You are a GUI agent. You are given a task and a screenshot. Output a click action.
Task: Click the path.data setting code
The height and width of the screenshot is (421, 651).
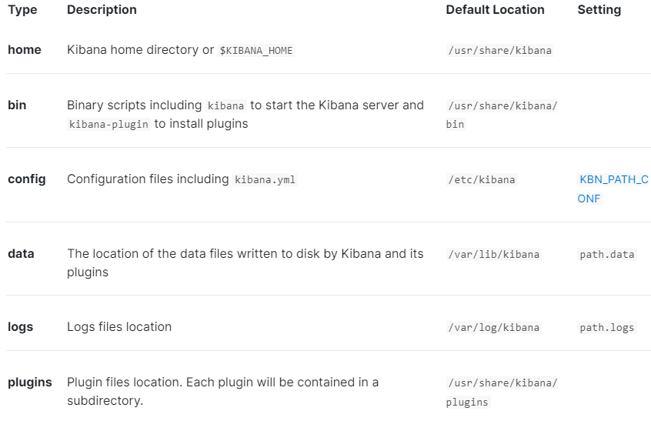[x=607, y=254]
